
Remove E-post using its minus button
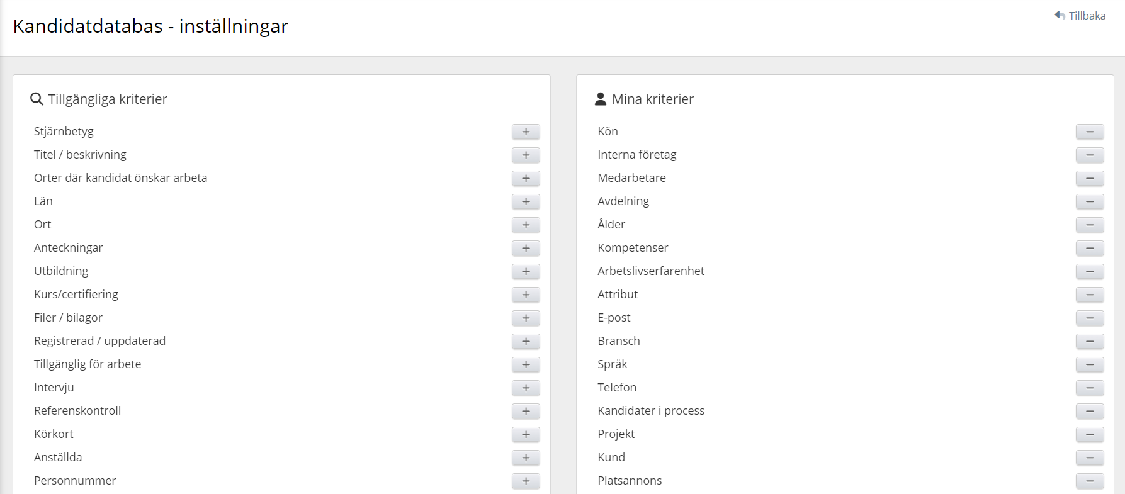tap(1089, 318)
